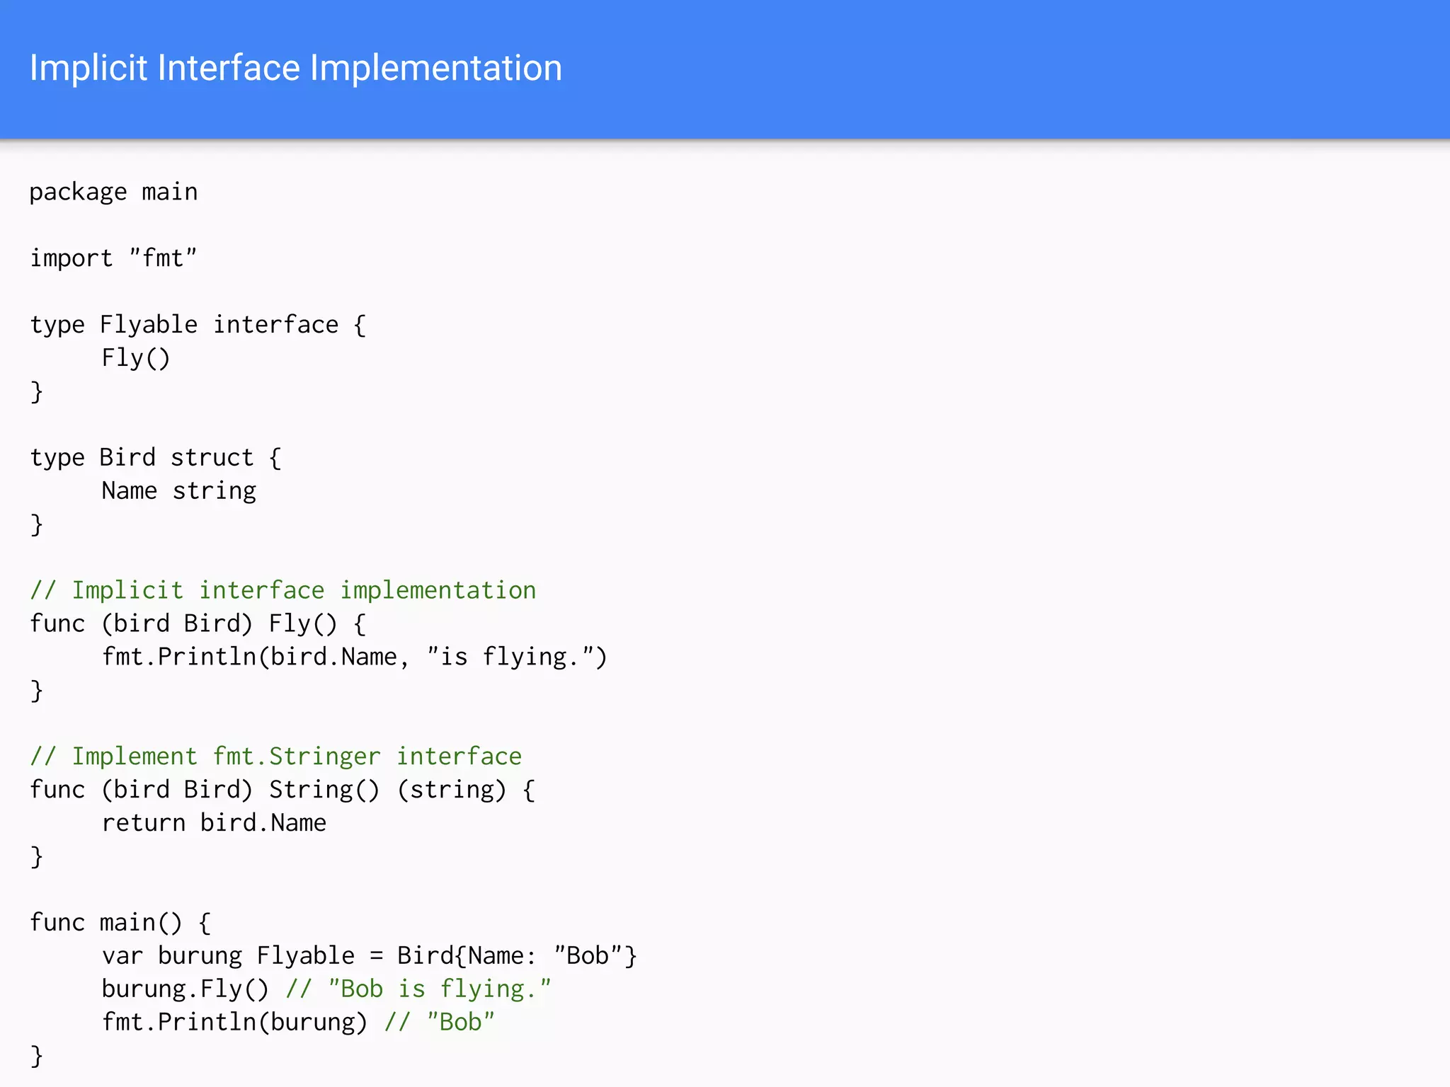Screen dimensions: 1450x1087
Task: Click the 'type Bird struct {' line
Action: tap(156, 458)
